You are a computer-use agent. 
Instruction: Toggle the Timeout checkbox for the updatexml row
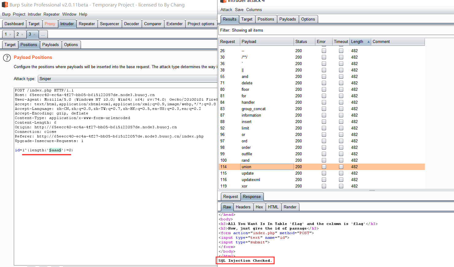point(341,180)
